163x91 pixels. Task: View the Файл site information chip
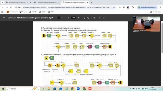point(18,7)
